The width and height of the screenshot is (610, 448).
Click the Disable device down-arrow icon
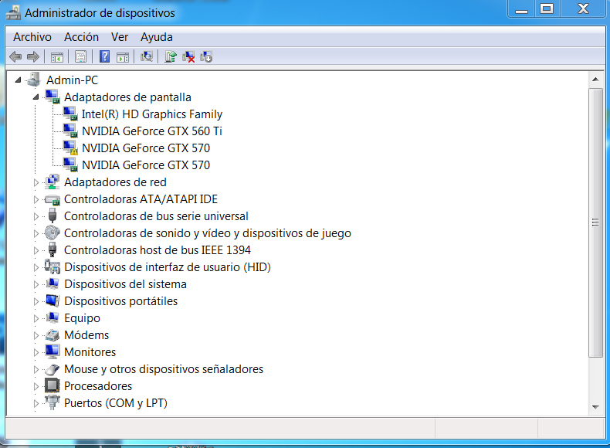tap(206, 57)
